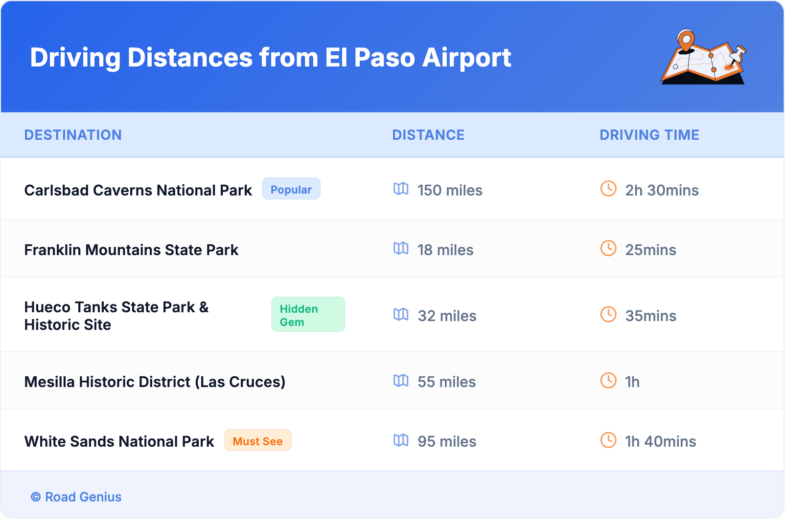Image resolution: width=785 pixels, height=519 pixels.
Task: Click the Driving Time column header
Action: coord(649,135)
